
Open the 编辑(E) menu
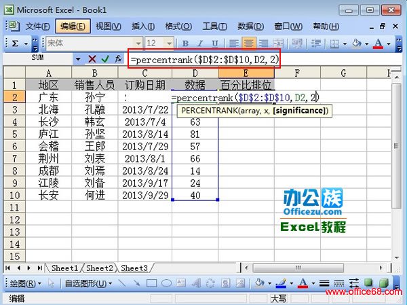point(73,26)
